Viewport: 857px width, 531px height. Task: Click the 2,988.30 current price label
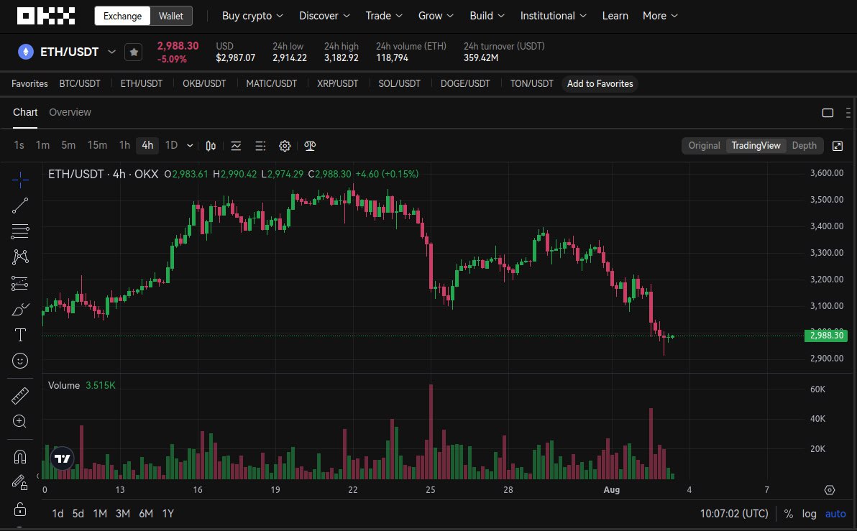(826, 336)
